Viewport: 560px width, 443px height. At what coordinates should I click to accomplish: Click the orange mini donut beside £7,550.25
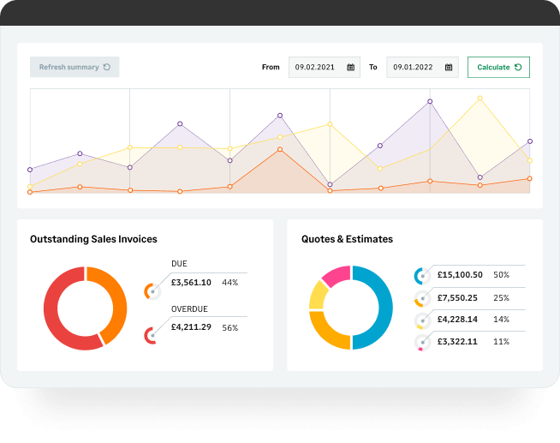click(421, 298)
